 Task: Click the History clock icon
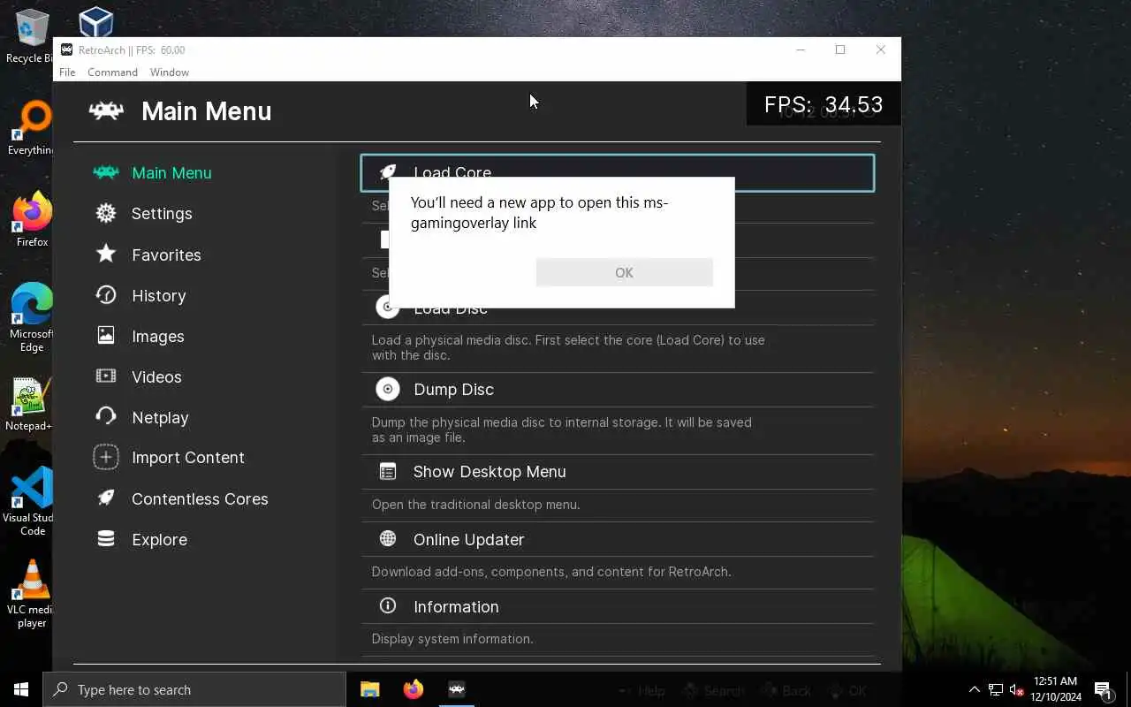pyautogui.click(x=106, y=295)
